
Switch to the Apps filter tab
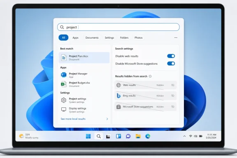pos(75,37)
